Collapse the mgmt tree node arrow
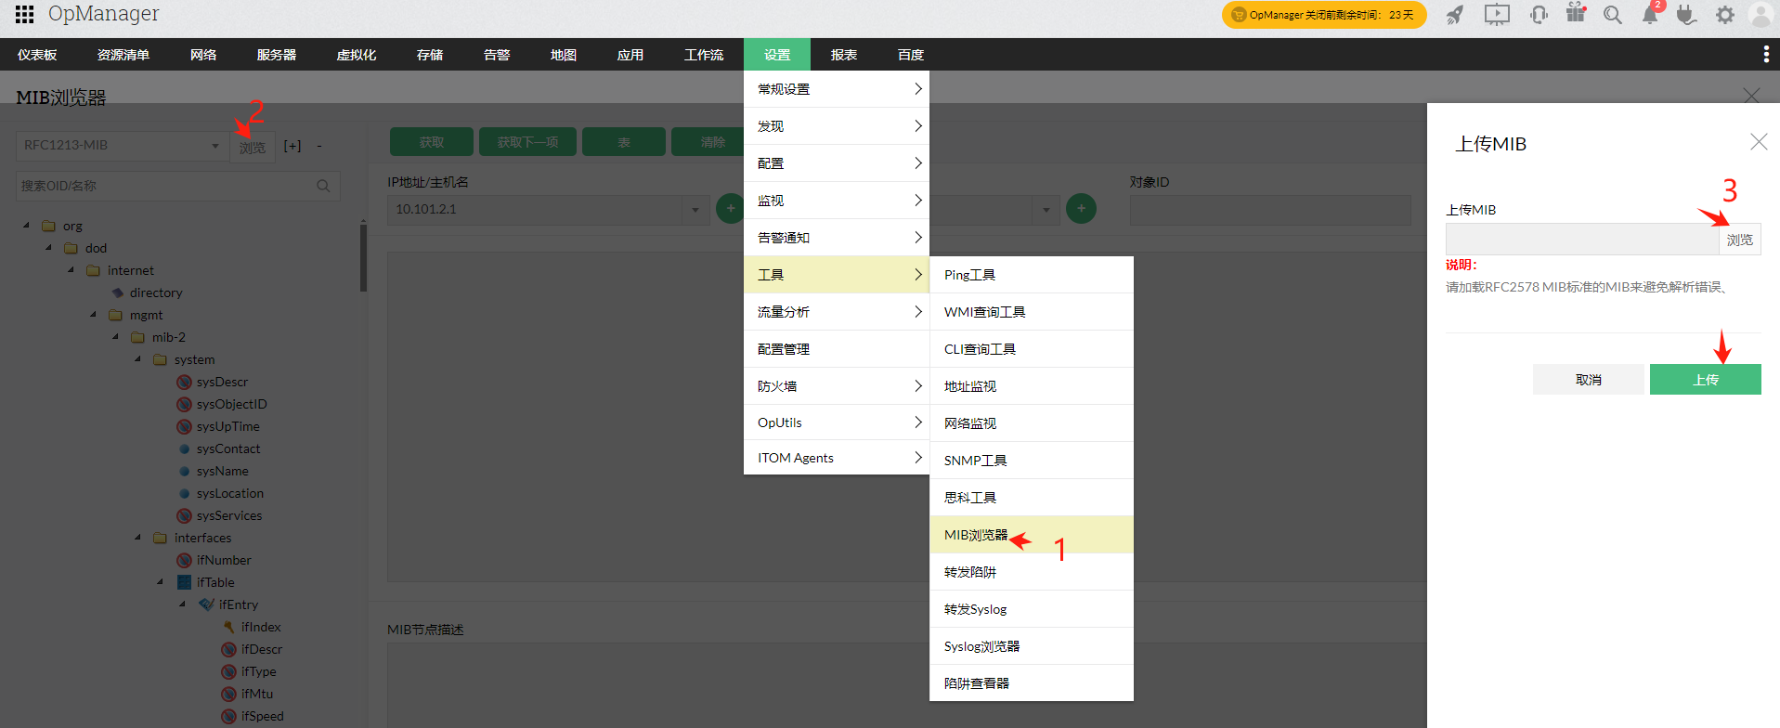 pyautogui.click(x=93, y=315)
